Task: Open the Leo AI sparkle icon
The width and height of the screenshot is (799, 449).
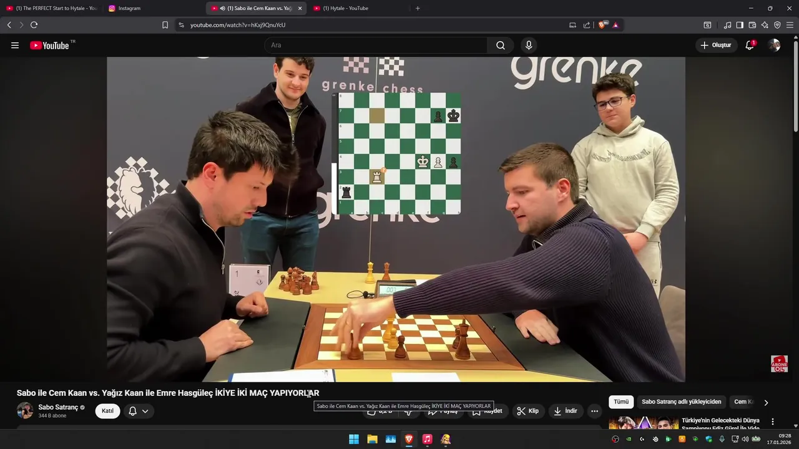Action: (x=765, y=25)
